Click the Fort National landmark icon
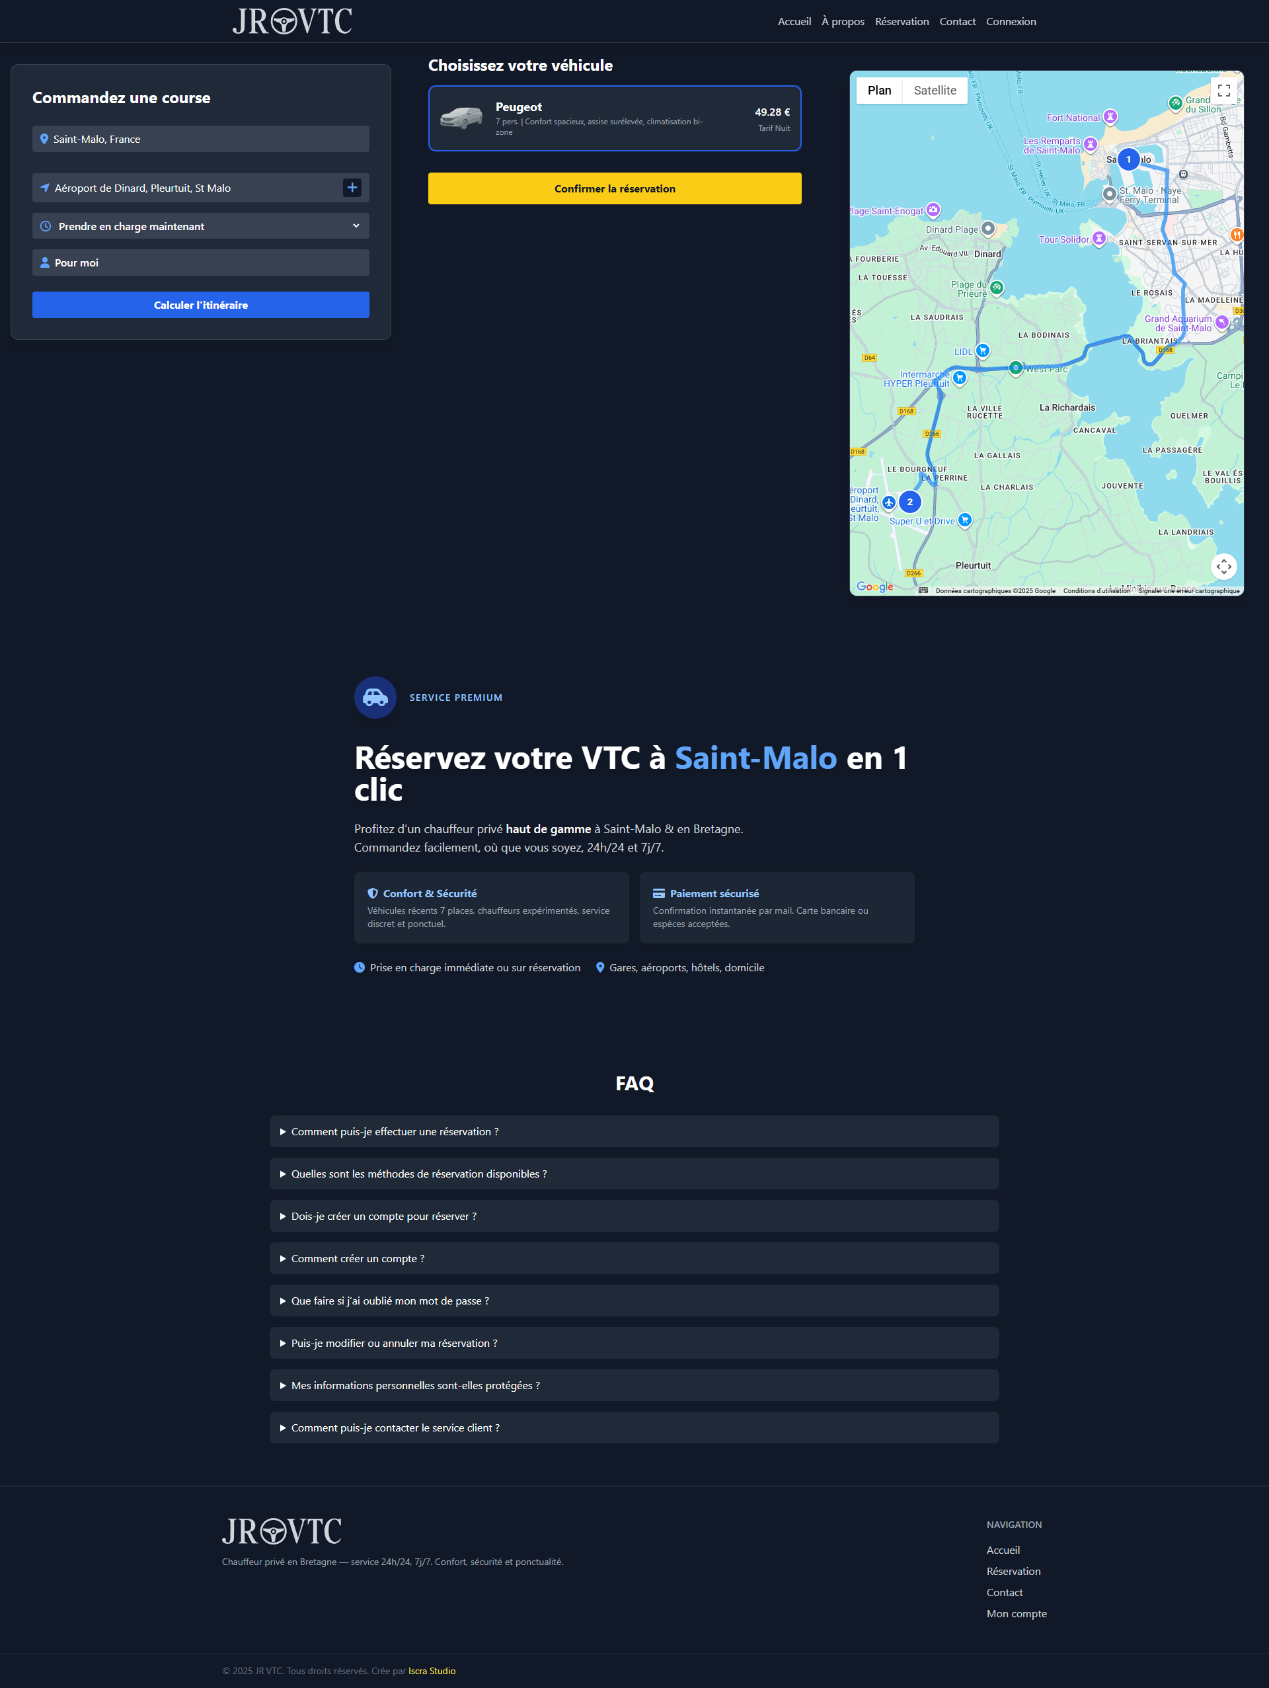The image size is (1269, 1688). point(1110,117)
